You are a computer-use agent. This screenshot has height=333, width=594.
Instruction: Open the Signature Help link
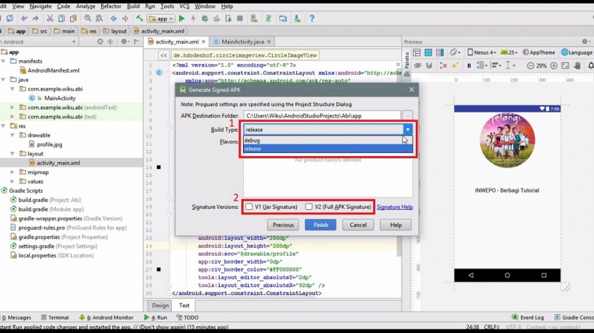tap(394, 207)
